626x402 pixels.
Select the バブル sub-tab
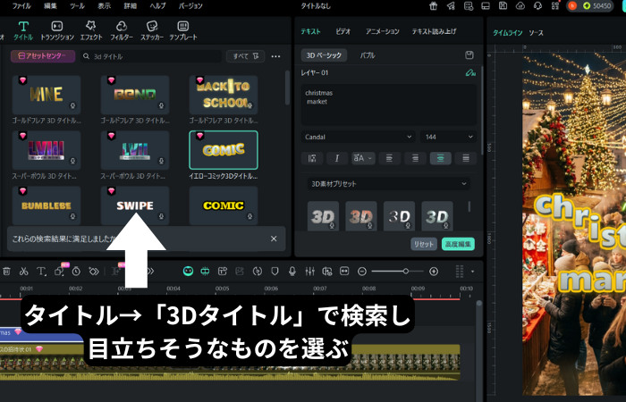pos(368,55)
